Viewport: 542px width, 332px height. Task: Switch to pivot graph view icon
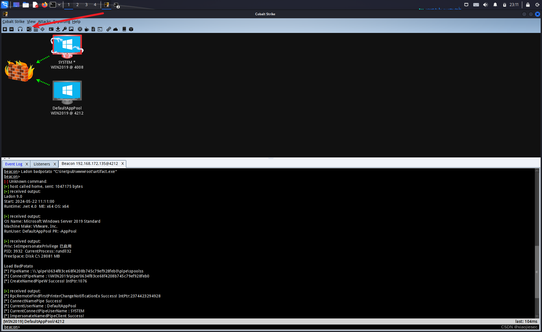coord(29,29)
